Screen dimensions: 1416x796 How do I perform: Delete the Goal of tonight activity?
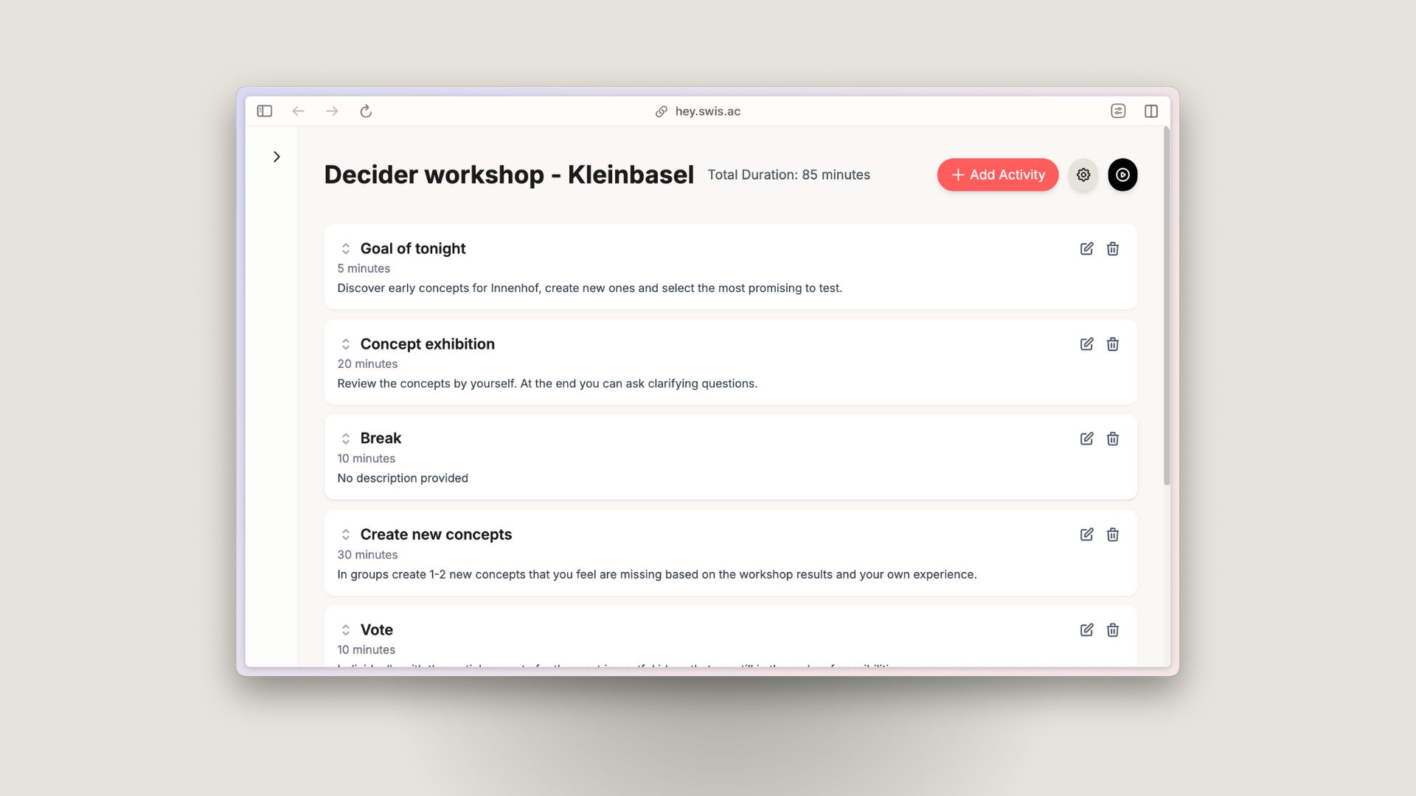click(x=1113, y=249)
